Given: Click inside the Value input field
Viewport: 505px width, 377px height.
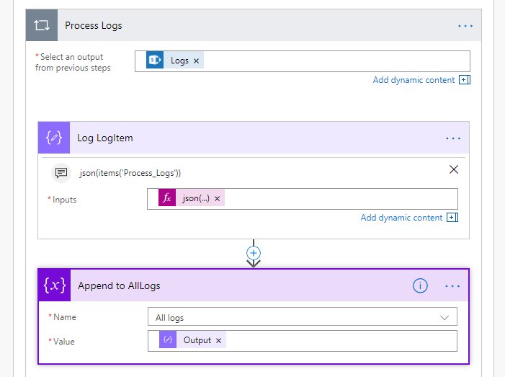Looking at the screenshot, I should coord(339,340).
